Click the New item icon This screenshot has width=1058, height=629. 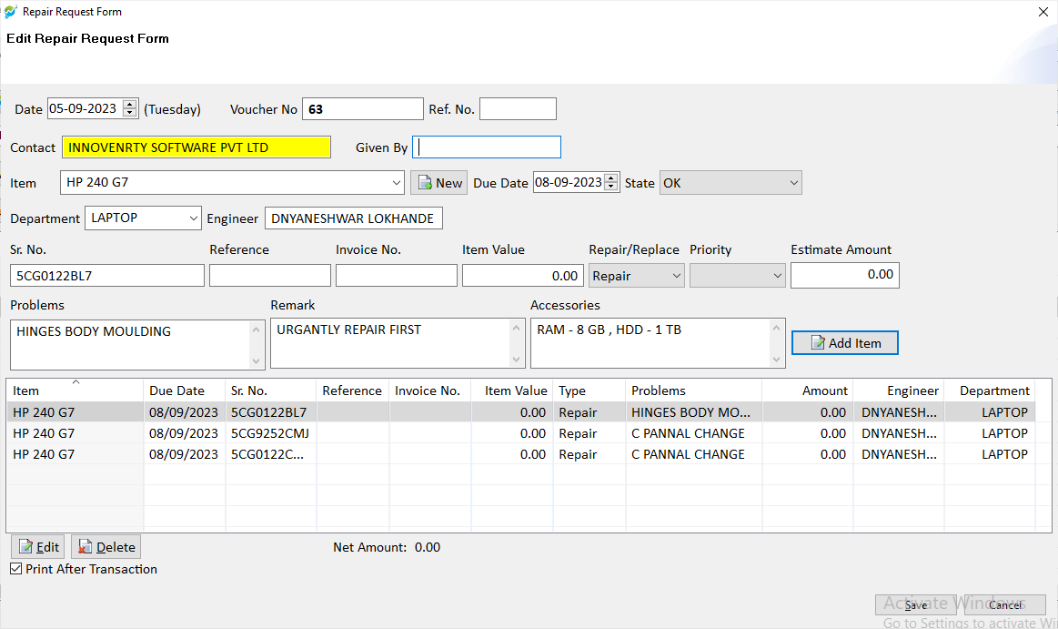tap(425, 182)
